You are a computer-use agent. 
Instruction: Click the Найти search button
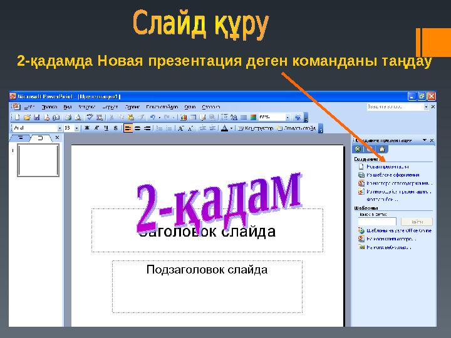click(417, 222)
